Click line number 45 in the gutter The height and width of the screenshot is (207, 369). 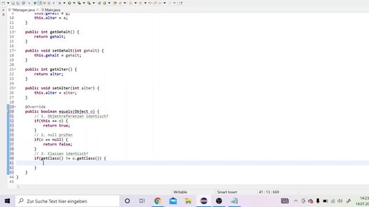(12, 182)
